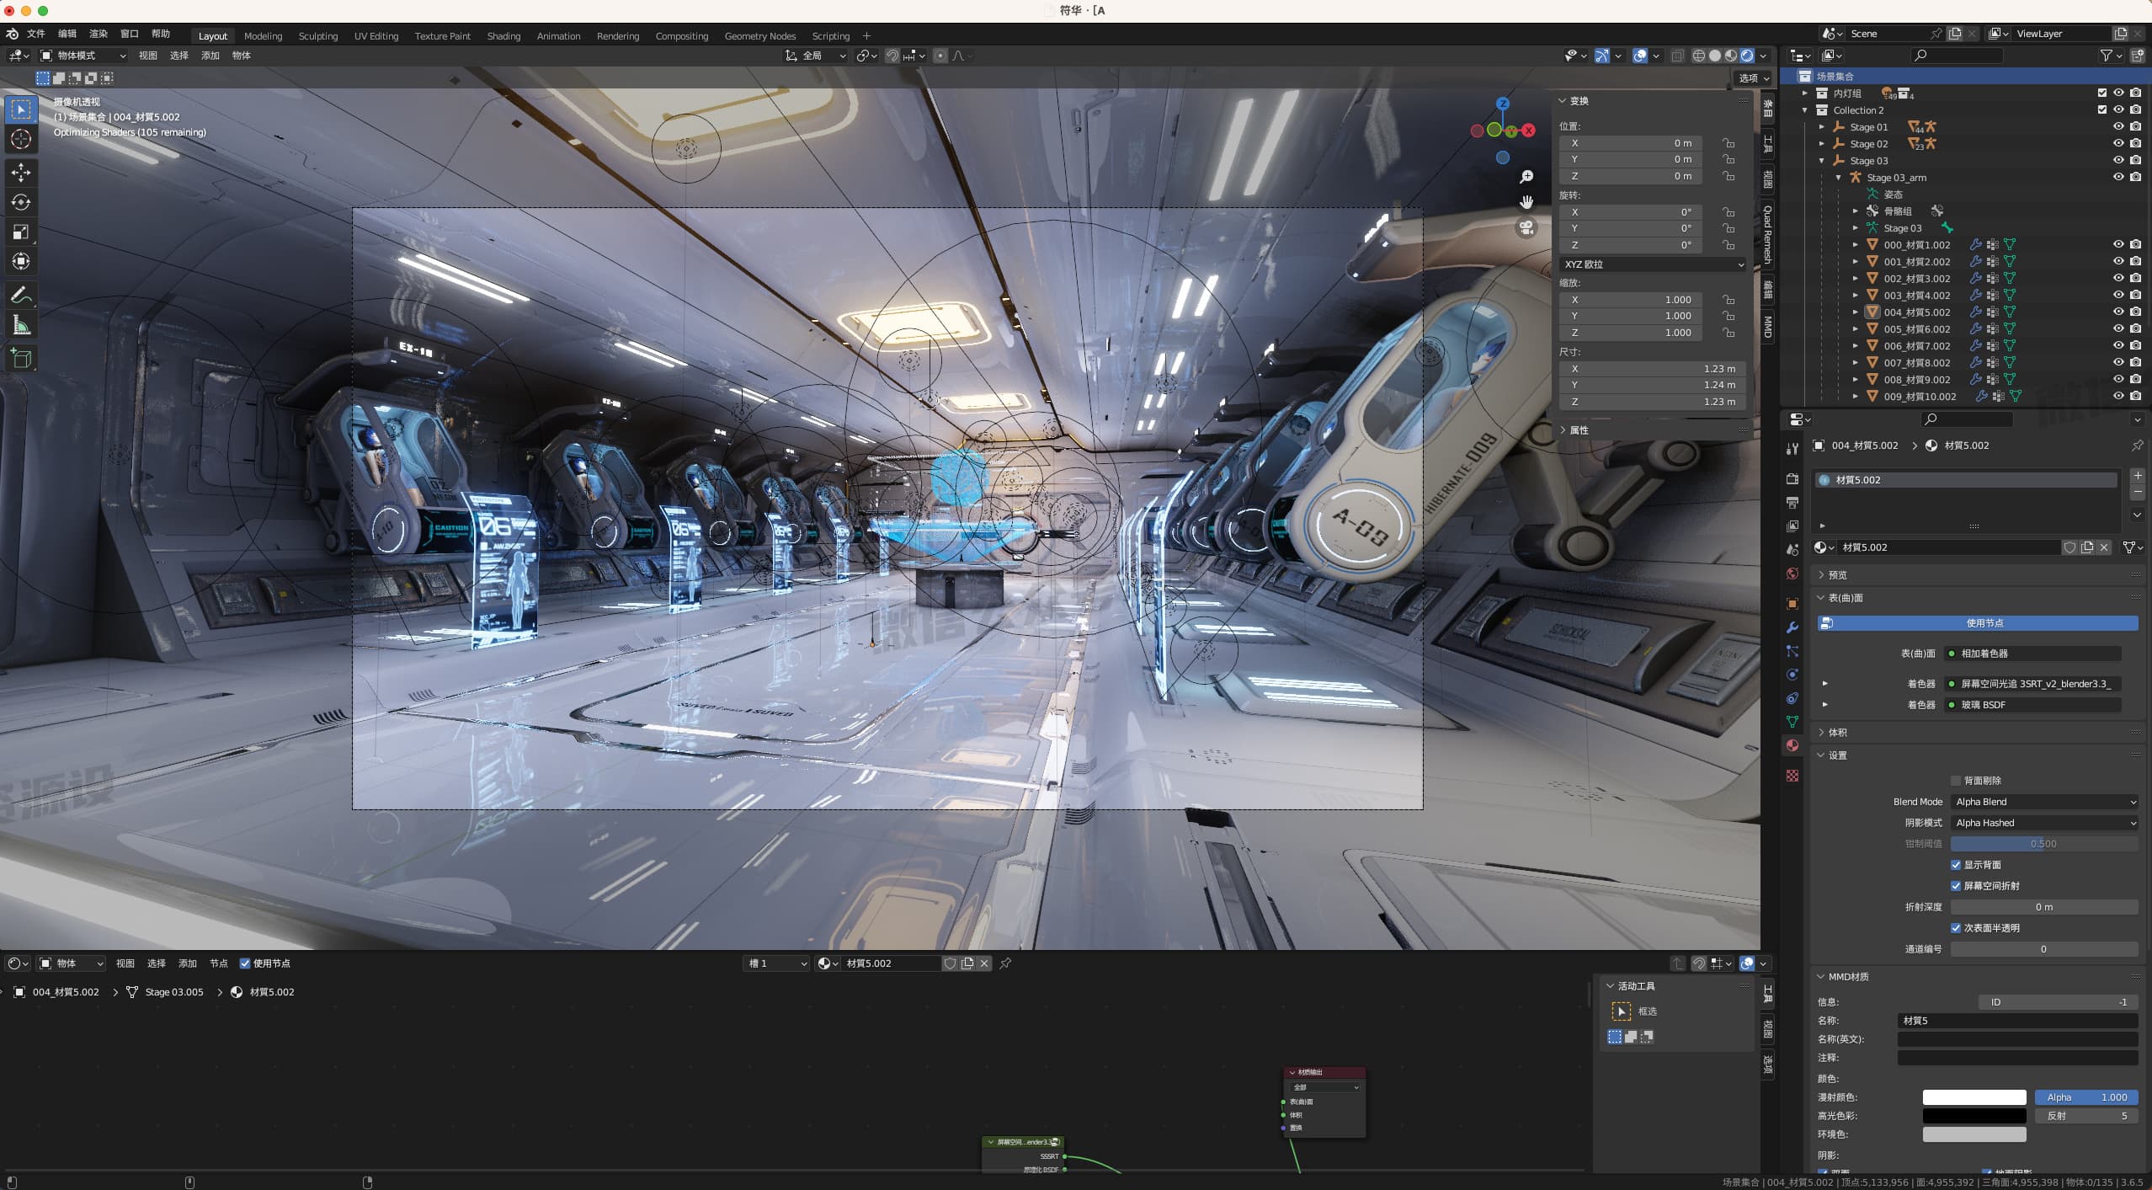Click 玻璃 BSDF shader field
The height and width of the screenshot is (1190, 2152).
pos(2032,705)
